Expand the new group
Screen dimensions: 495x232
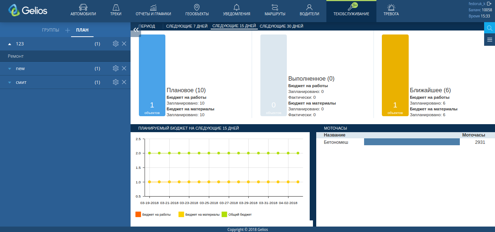10,69
